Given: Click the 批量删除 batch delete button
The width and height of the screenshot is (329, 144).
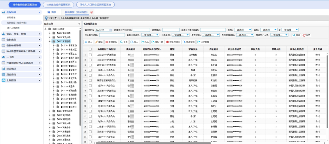Looking at the screenshot, I should click(x=111, y=42).
